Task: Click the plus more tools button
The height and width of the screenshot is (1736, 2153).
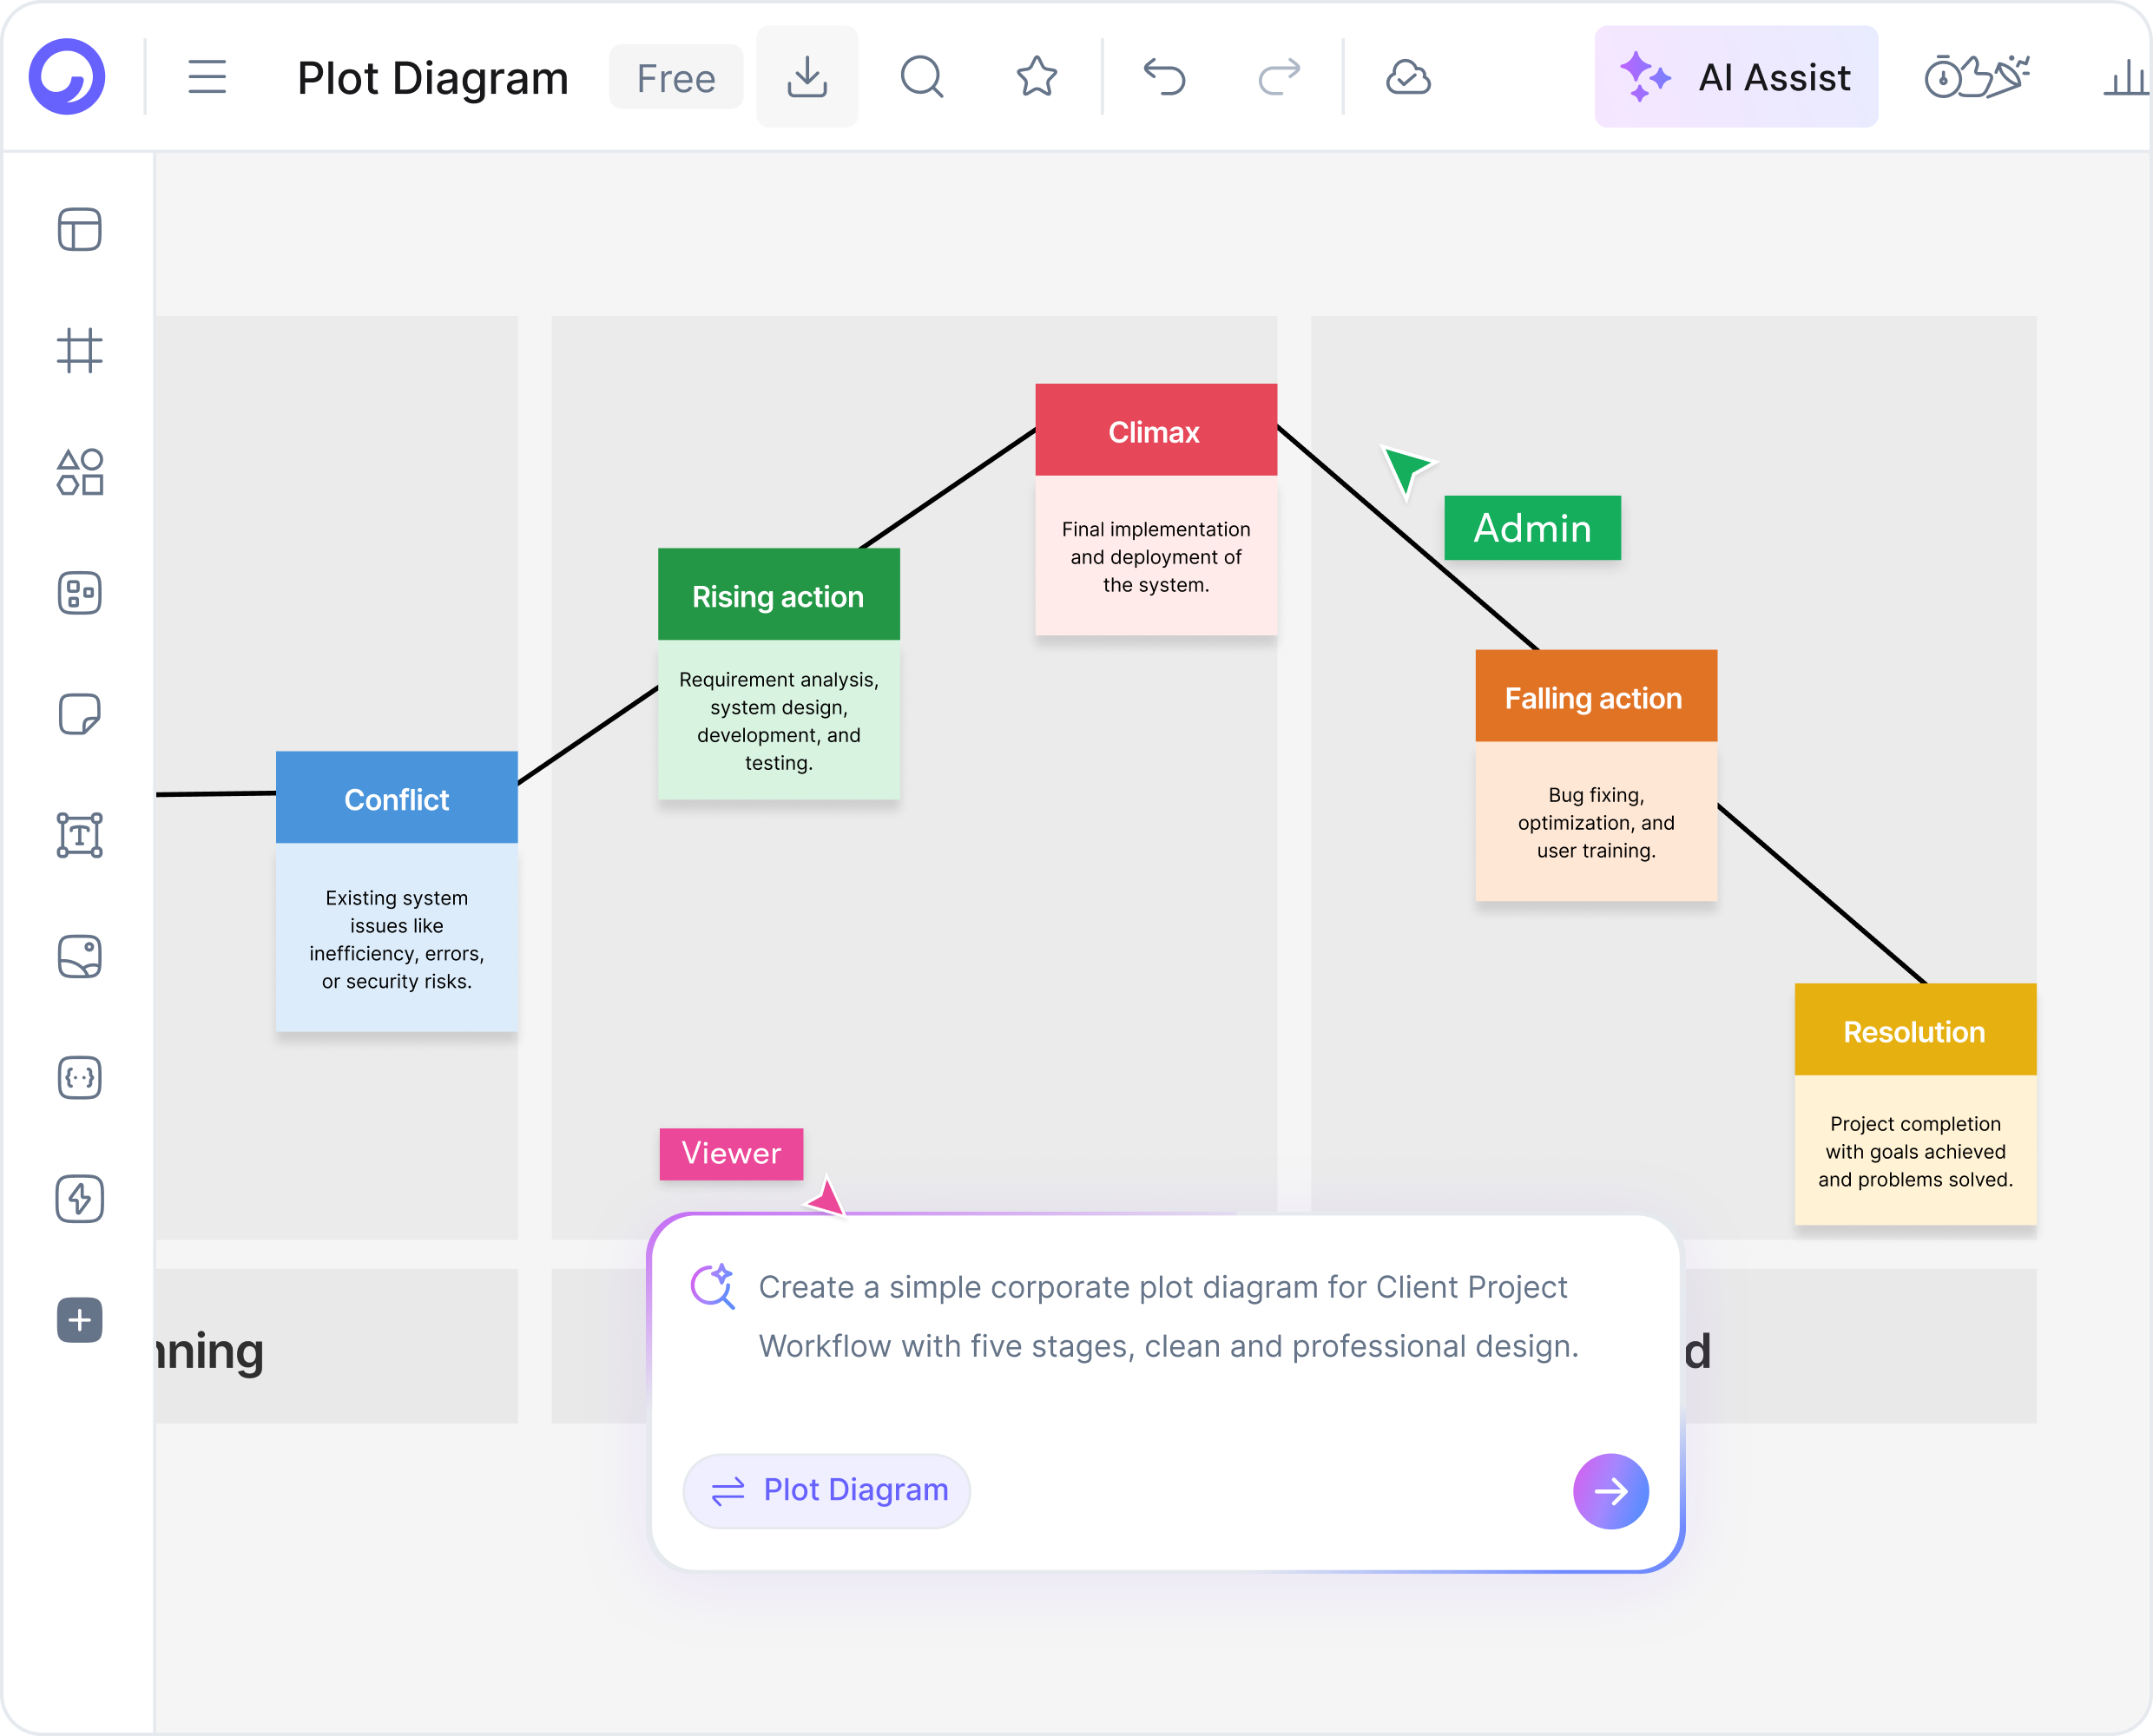Action: (80, 1320)
